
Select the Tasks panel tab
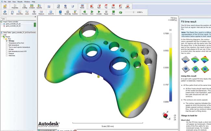pyautogui.click(x=3, y=19)
